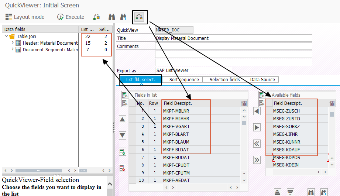This screenshot has width=340, height=196.
Task: Click deselect-all icon beside Available fields header row
Action: coord(262,103)
